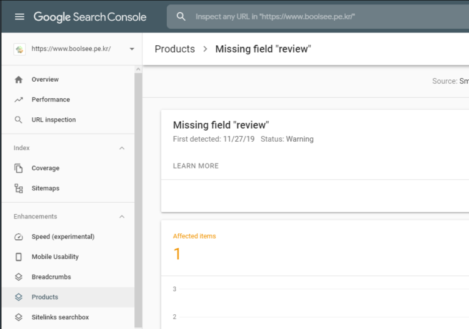Click the sidebar vertical scrollbar

pos(138,200)
